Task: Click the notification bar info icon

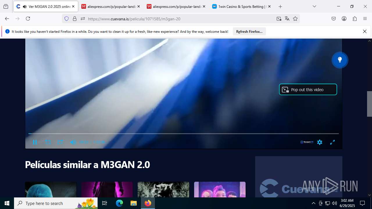Action: click(x=8, y=31)
